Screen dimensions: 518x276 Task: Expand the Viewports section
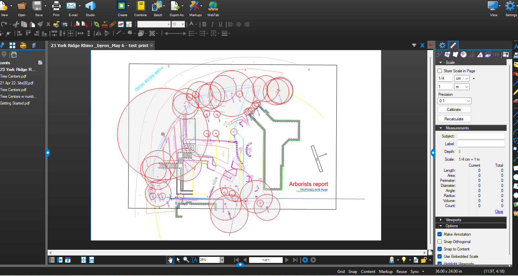(x=454, y=220)
